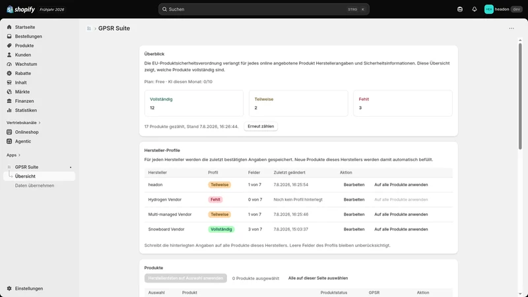The width and height of the screenshot is (528, 297).
Task: Open Einstellungen settings
Action: [28, 288]
